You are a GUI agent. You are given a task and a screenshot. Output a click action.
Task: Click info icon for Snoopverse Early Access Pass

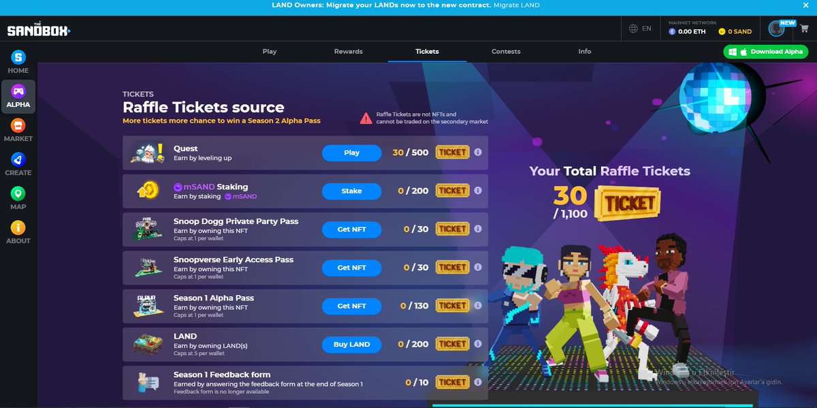click(x=478, y=267)
